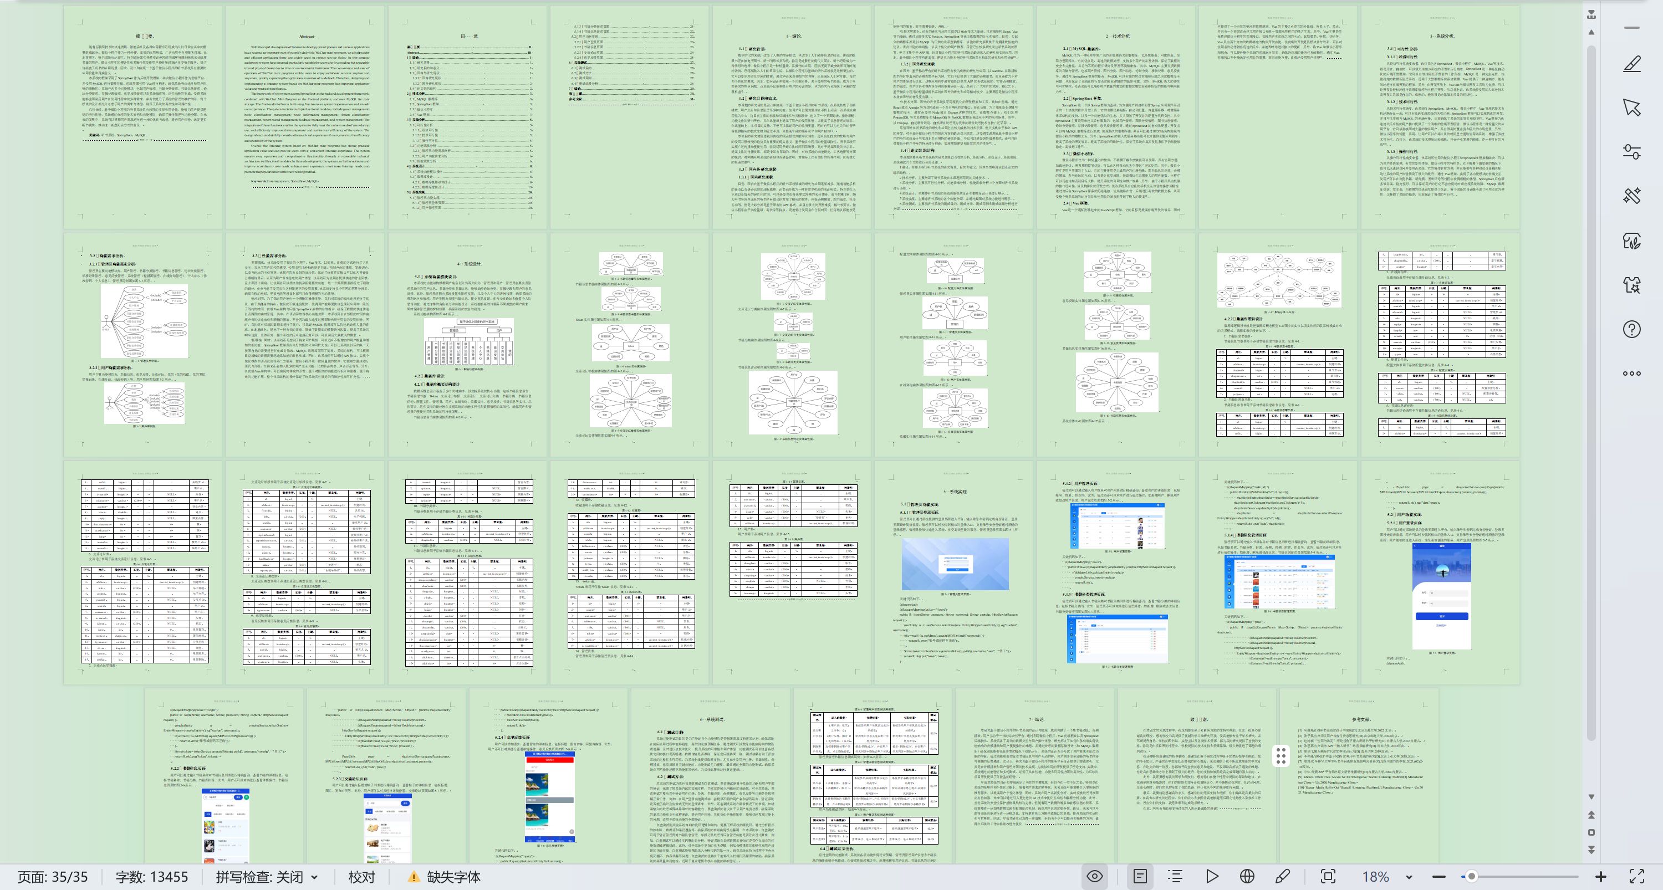1663x890 pixels.
Task: Click the missing fonts warning triangle icon
Action: point(413,877)
